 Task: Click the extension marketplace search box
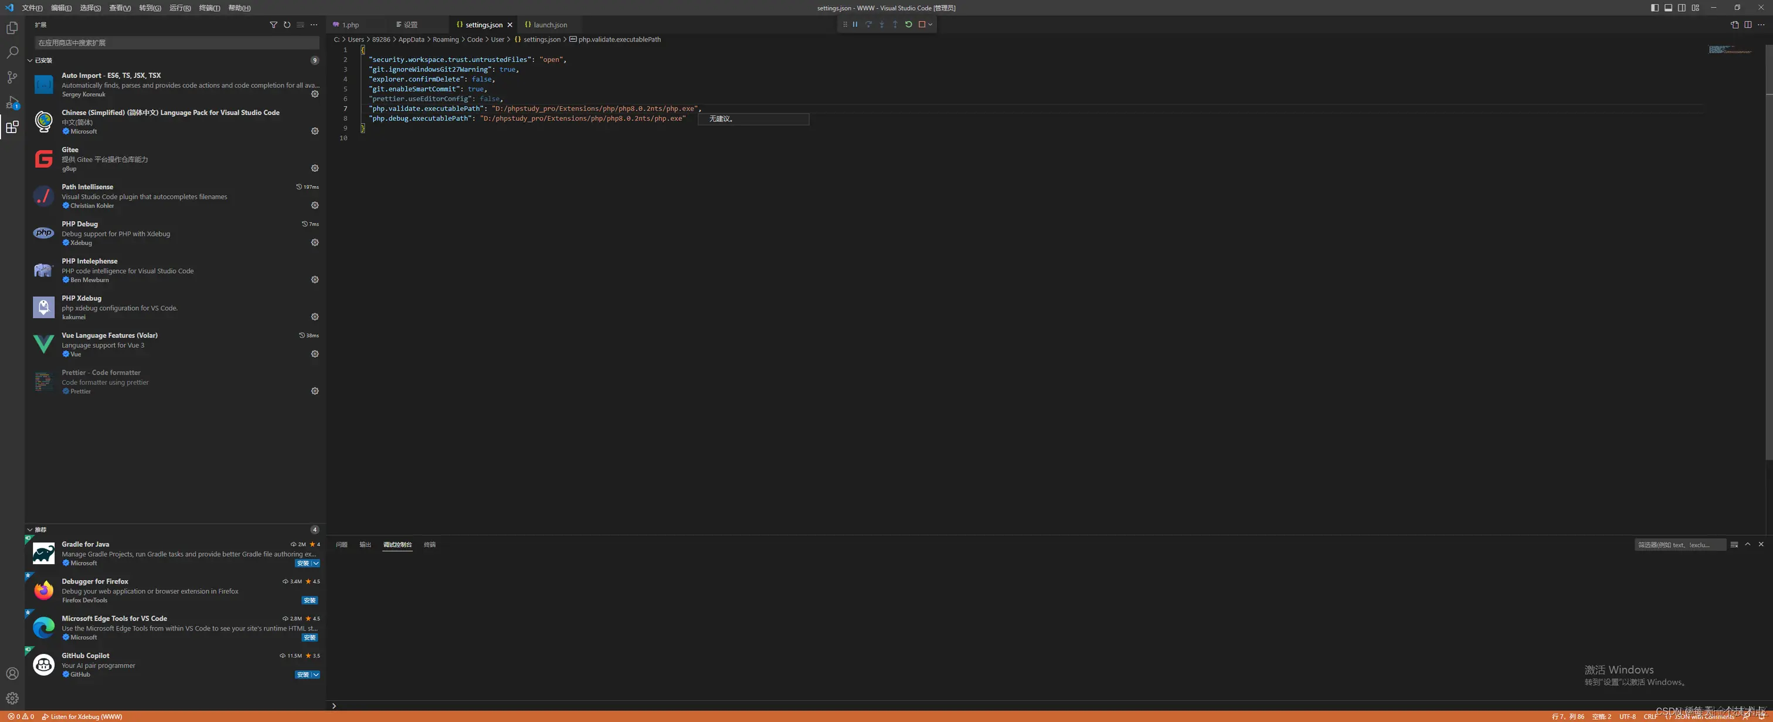176,43
